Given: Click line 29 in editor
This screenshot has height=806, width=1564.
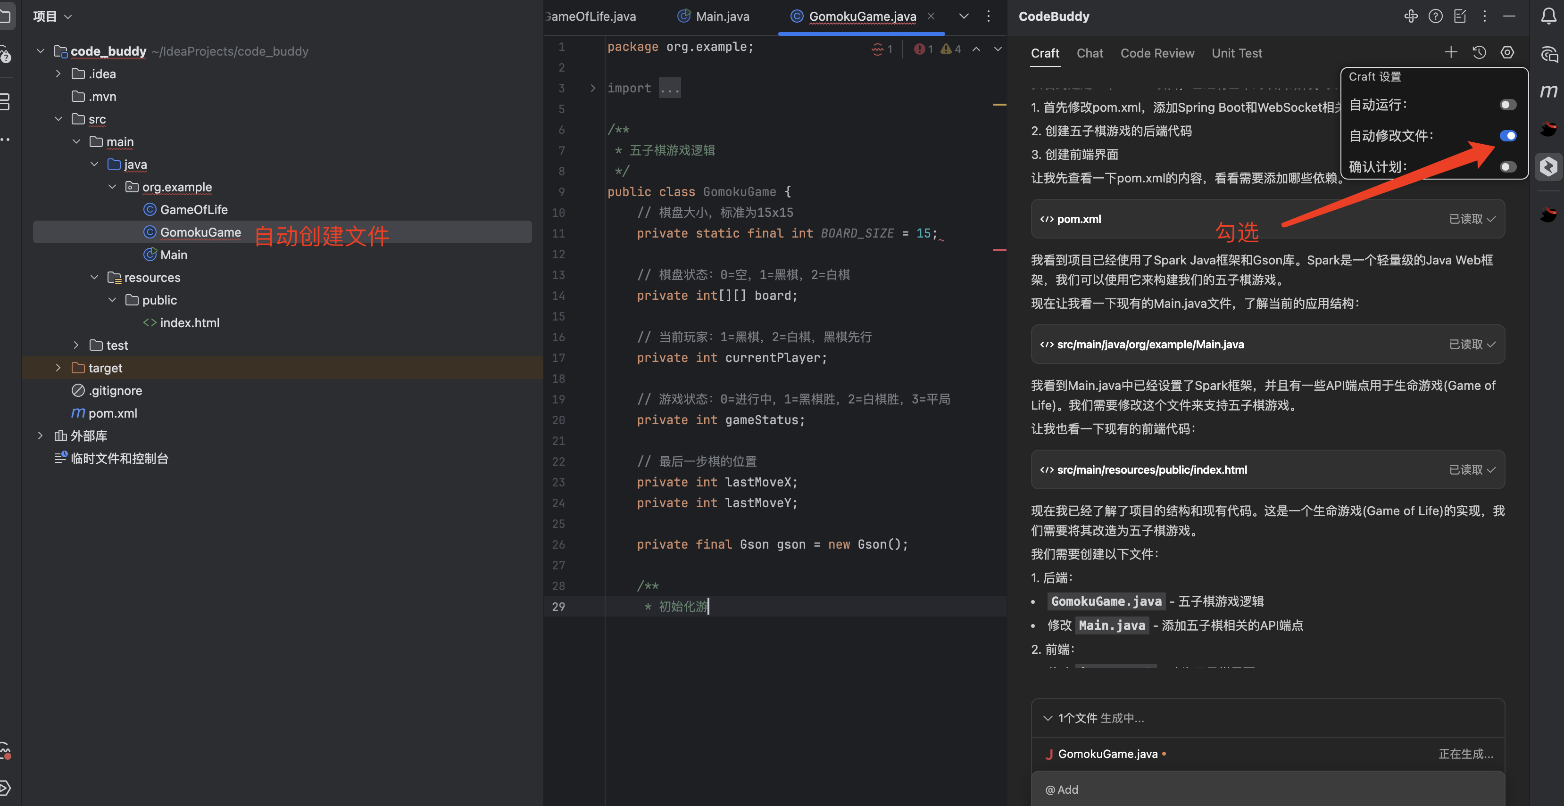Looking at the screenshot, I should [775, 606].
